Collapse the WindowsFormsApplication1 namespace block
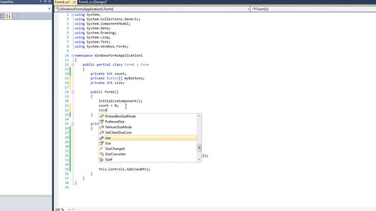The height and width of the screenshot is (211, 376). tap(73, 56)
